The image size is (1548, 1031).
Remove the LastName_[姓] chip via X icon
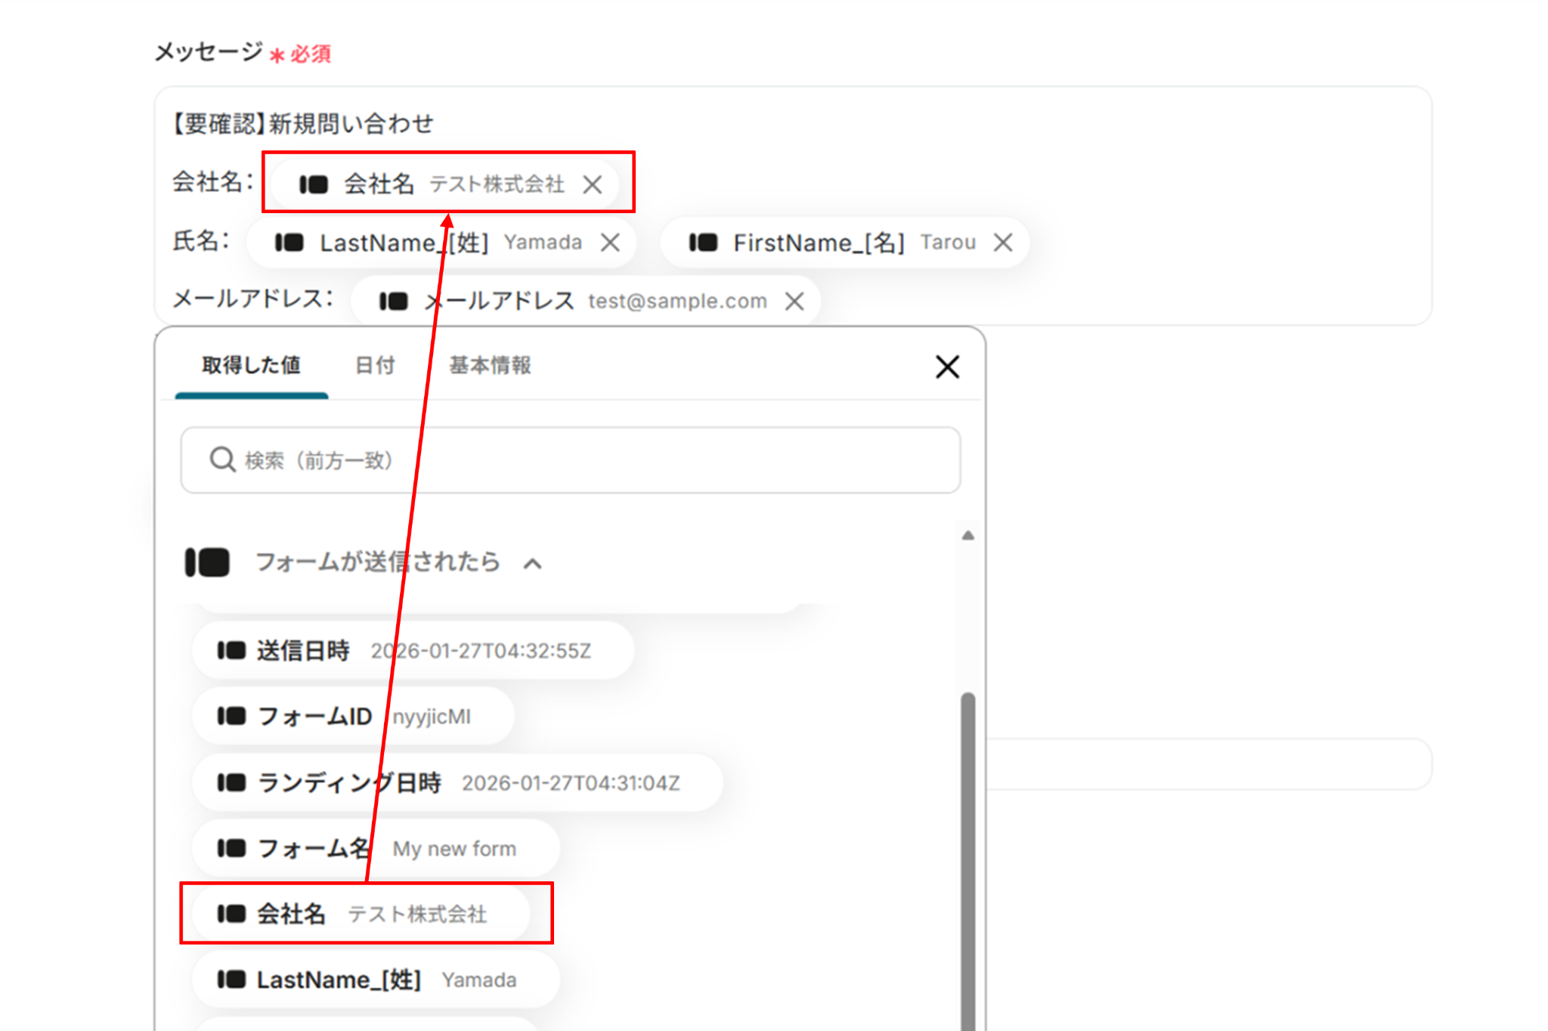click(610, 243)
